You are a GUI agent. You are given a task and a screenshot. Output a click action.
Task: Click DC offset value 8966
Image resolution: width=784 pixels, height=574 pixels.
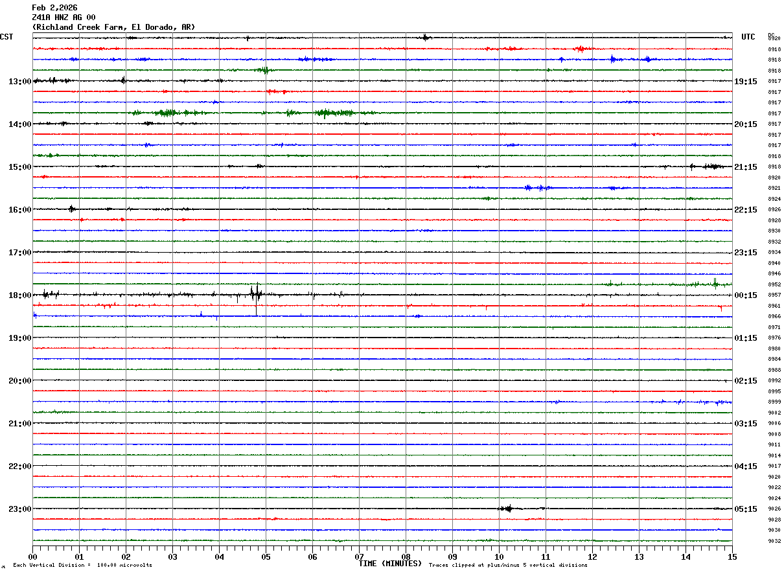774,317
